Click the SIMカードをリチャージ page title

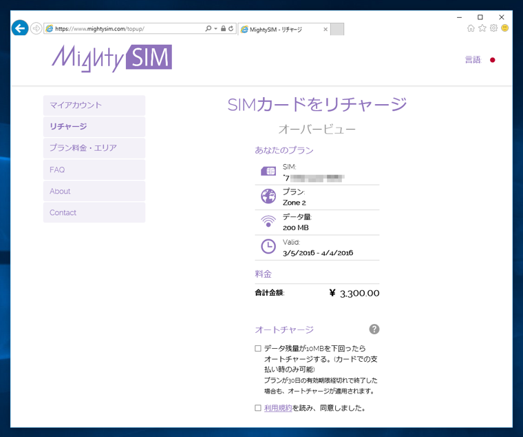click(317, 105)
